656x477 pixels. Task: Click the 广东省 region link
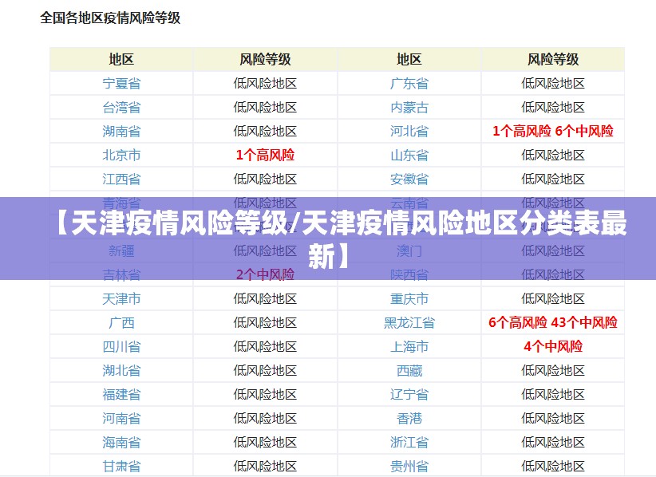pos(409,83)
